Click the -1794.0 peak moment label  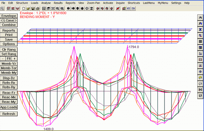pyautogui.click(x=134, y=47)
